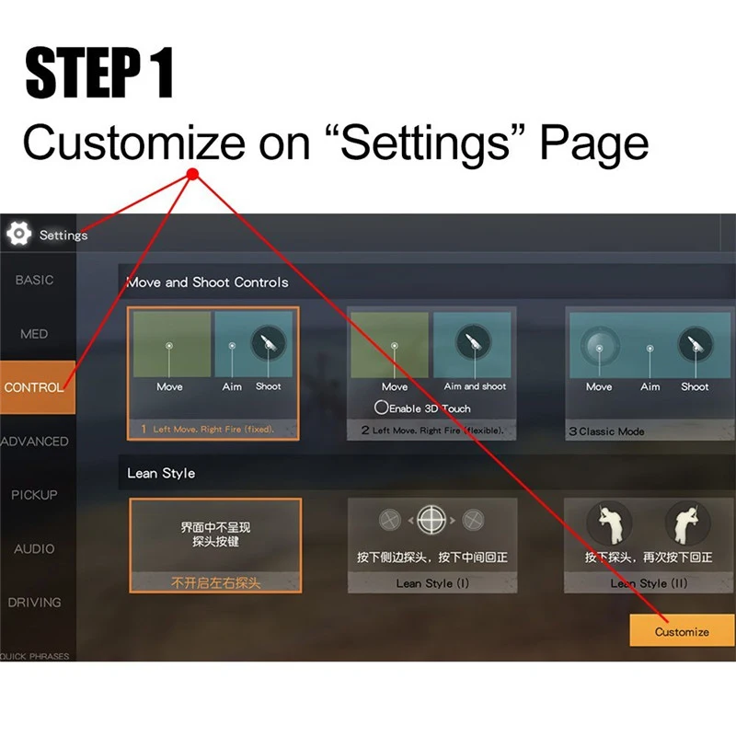Select the Lean Style (I) option
Viewport: 736px width, 736px height.
(x=432, y=546)
